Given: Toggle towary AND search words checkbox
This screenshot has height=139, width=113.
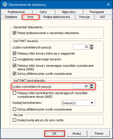Looking at the screenshot, I should tap(14, 66).
